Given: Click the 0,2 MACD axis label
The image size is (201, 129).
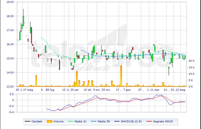Looking at the screenshot, I should [x=11, y=94].
